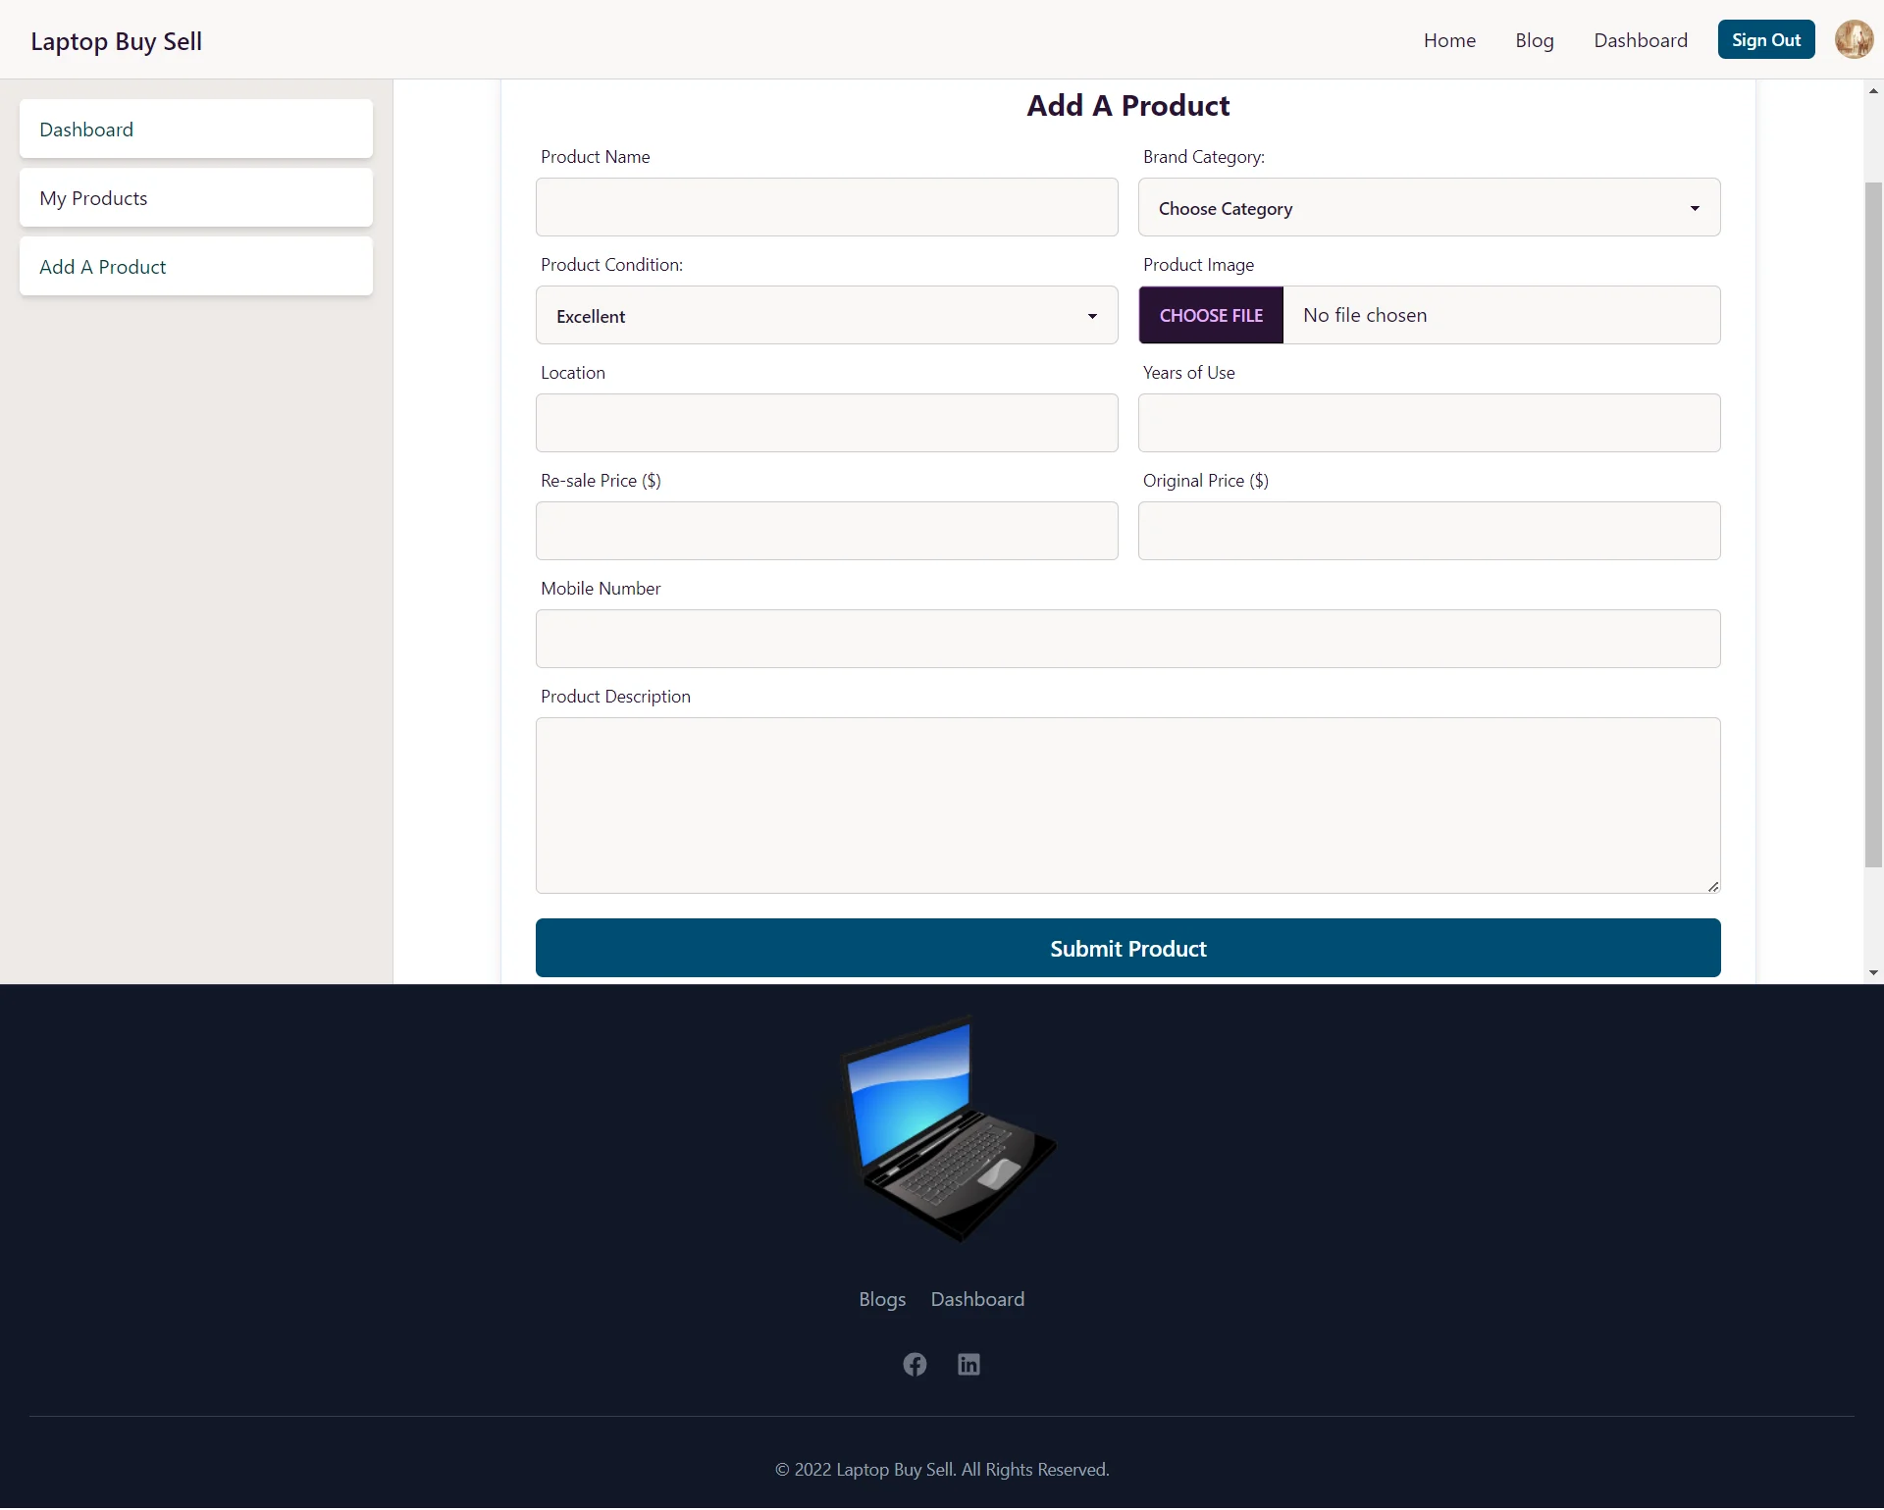Expand the Brand Category dropdown
This screenshot has height=1510, width=1884.
click(x=1430, y=208)
